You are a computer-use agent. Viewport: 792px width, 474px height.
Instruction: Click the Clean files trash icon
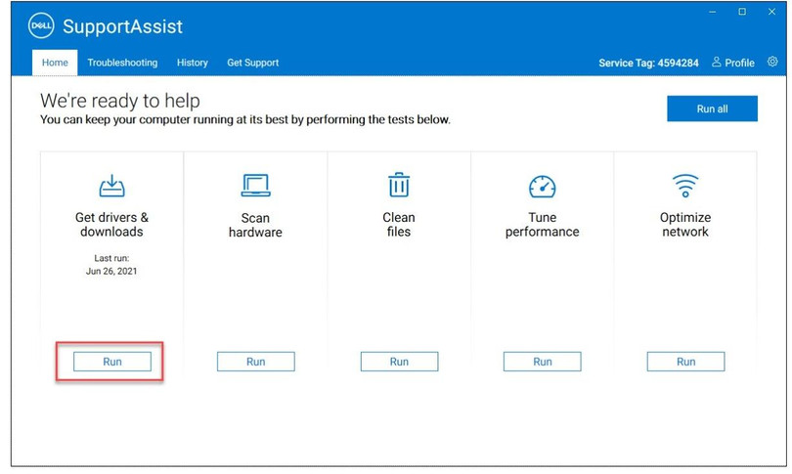tap(399, 185)
